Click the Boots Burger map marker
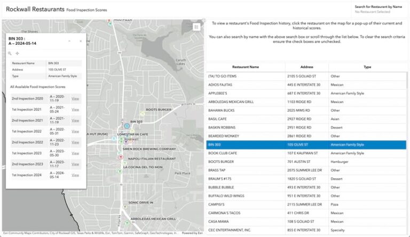This screenshot has height=237, width=410. click(142, 114)
